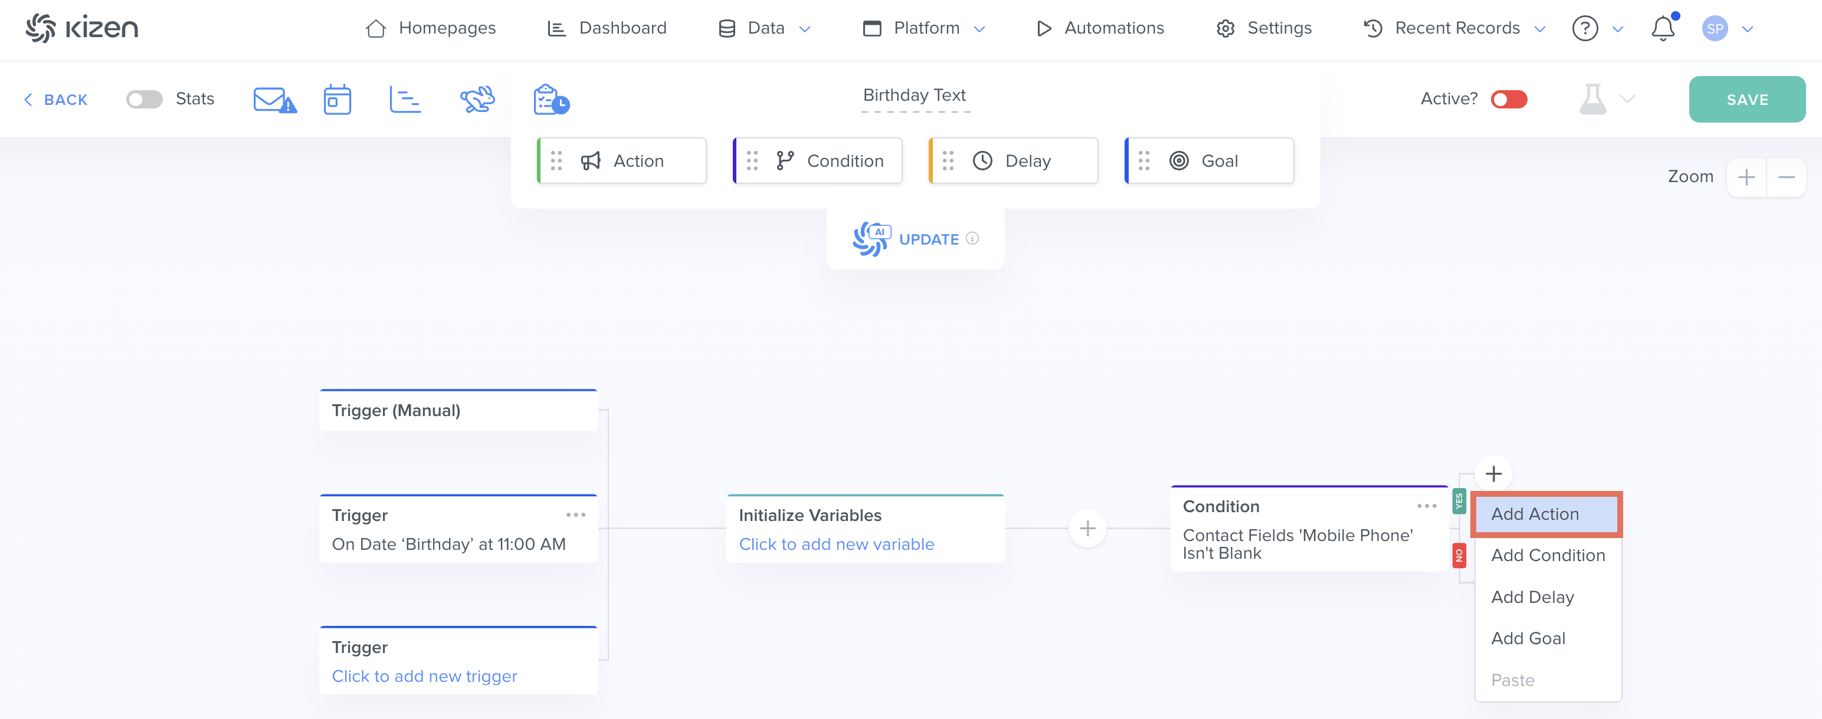Select Add Condition from context menu

1548,555
